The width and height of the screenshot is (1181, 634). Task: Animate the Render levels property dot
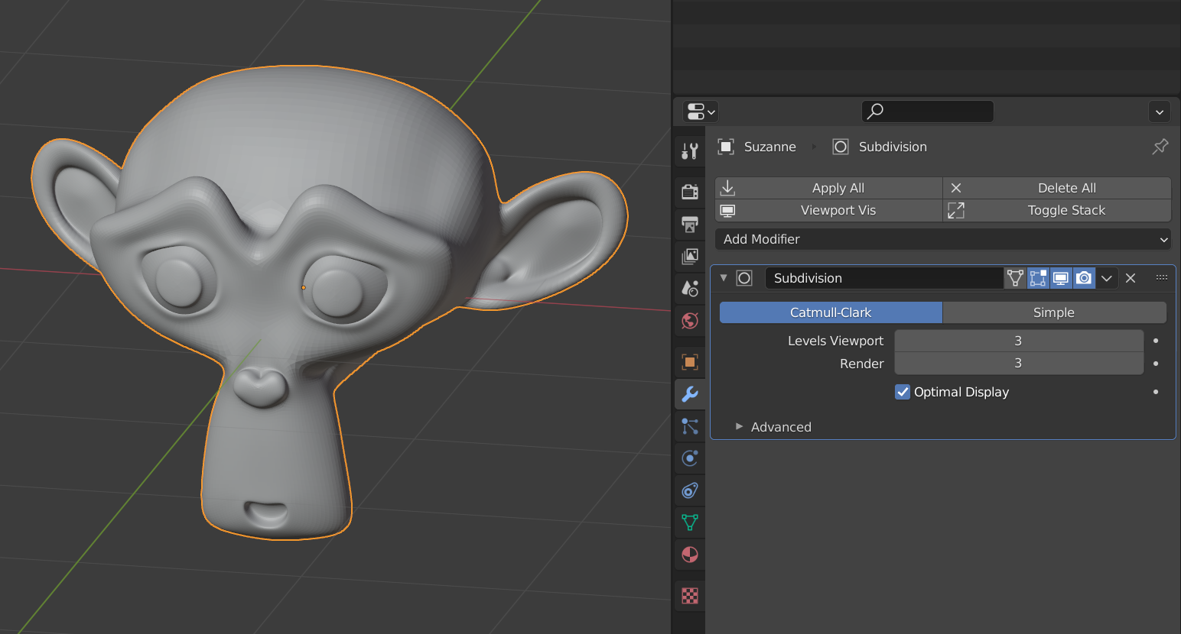point(1156,364)
